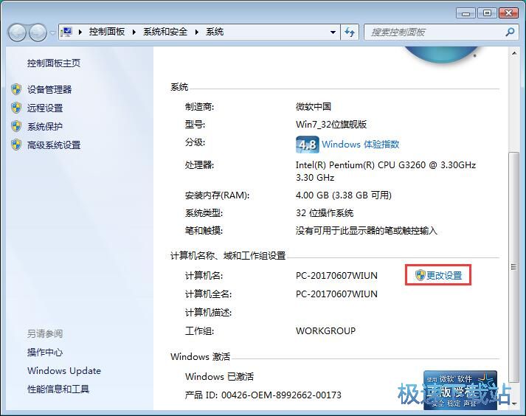Click the WORKGROUP value text
The width and height of the screenshot is (526, 416).
coord(325,330)
